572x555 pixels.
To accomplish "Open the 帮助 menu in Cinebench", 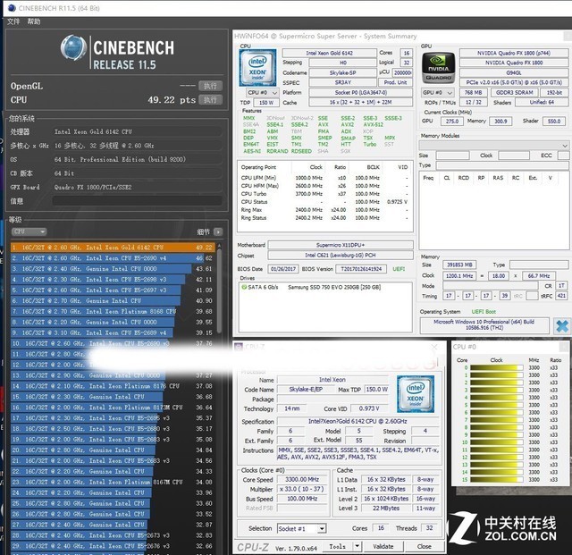I will point(33,21).
